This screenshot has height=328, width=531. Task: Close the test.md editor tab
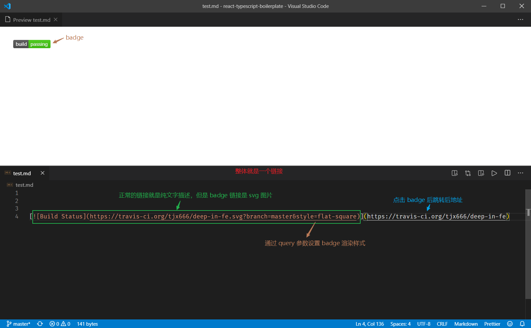tap(42, 173)
